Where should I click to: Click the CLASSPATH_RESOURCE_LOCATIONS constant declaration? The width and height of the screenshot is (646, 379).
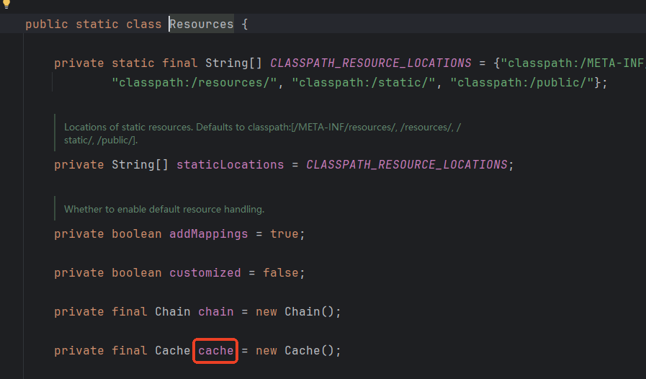pos(370,63)
